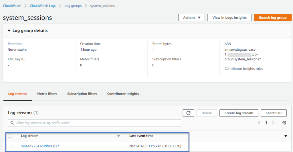The width and height of the screenshot is (293, 152).
Task: Check the root-0f72547c0dfac6837 stream checkbox
Action: 10,146
